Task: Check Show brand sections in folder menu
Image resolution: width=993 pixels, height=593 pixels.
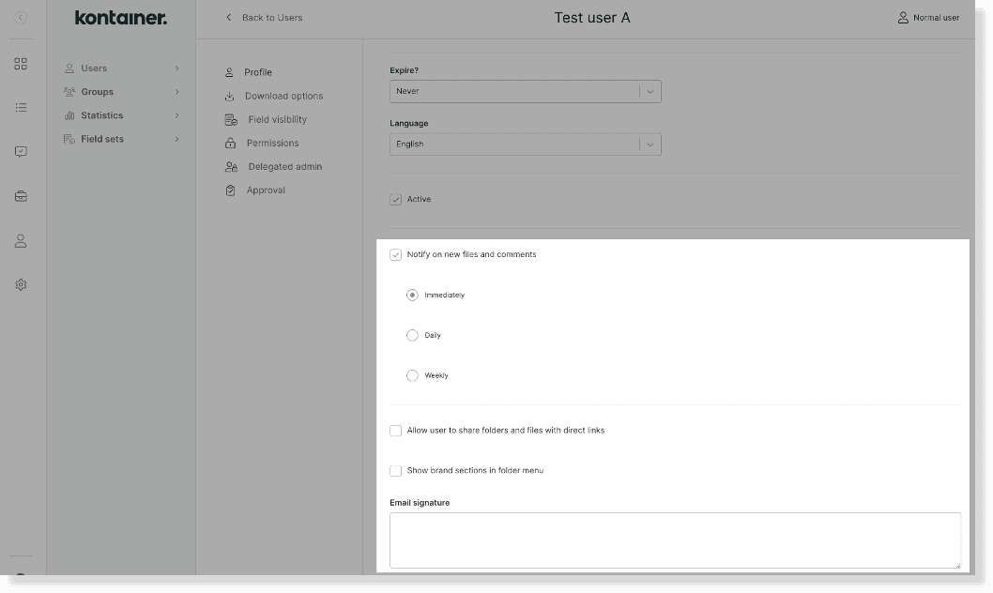Action: coord(395,470)
